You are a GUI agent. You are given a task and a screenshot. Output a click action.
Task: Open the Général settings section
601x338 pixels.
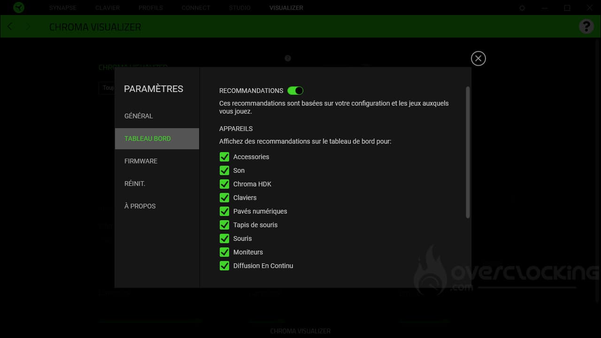tap(157, 116)
